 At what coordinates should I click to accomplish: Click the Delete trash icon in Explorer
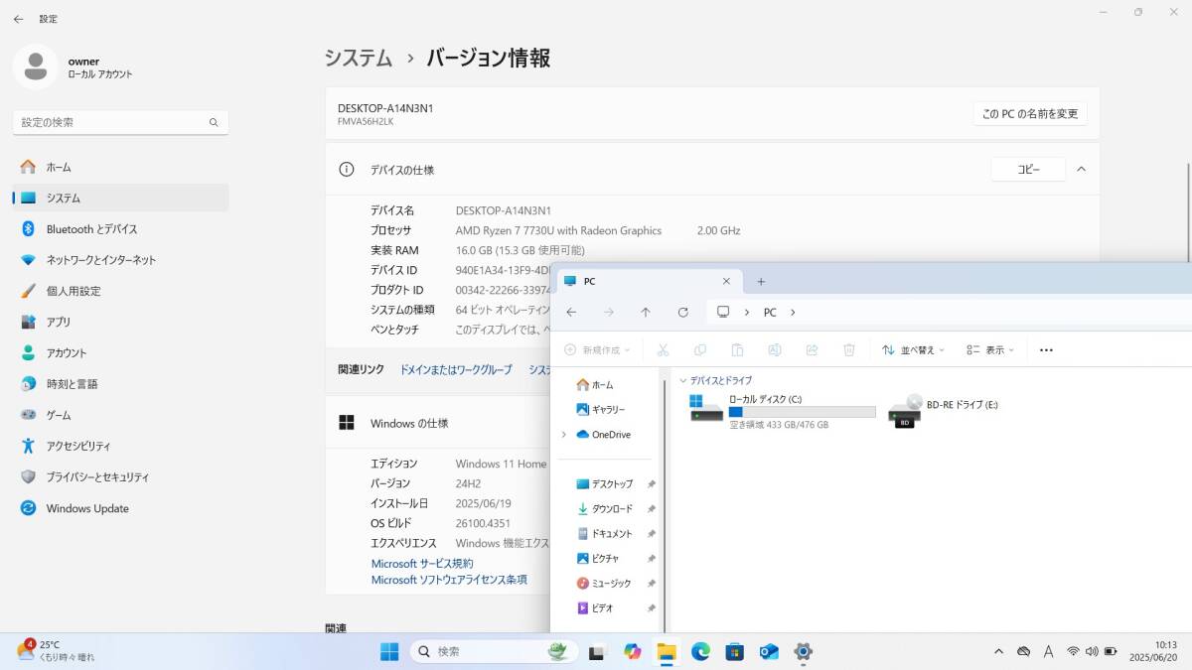click(x=849, y=349)
